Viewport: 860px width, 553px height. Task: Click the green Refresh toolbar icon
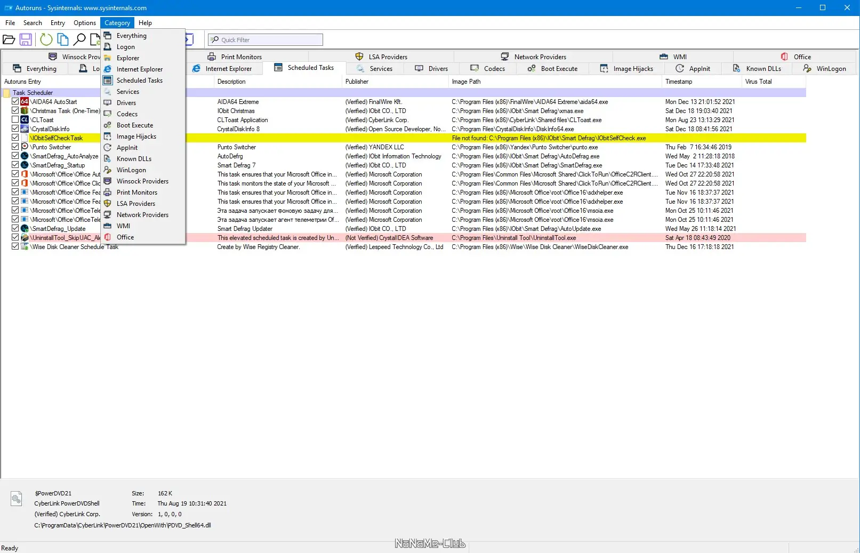point(46,39)
